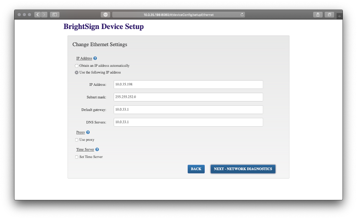Show all tabs overview button
The width and height of the screenshot is (357, 219).
click(329, 14)
